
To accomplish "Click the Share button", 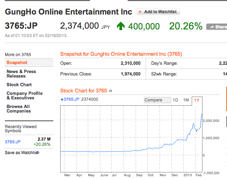I will pyautogui.click(x=217, y=27).
